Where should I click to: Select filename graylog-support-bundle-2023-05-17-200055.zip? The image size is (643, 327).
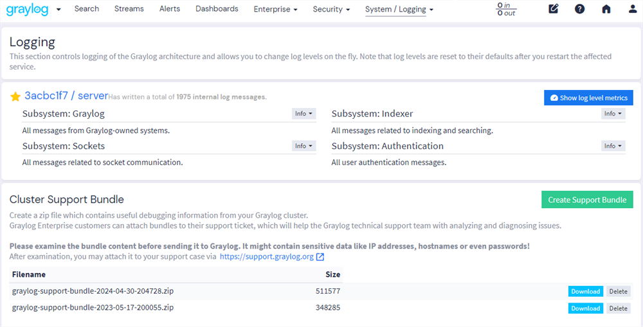click(x=93, y=307)
